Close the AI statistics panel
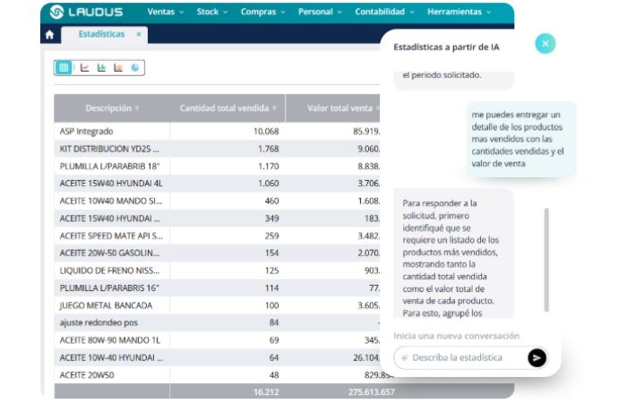This screenshot has width=627, height=403. click(545, 44)
